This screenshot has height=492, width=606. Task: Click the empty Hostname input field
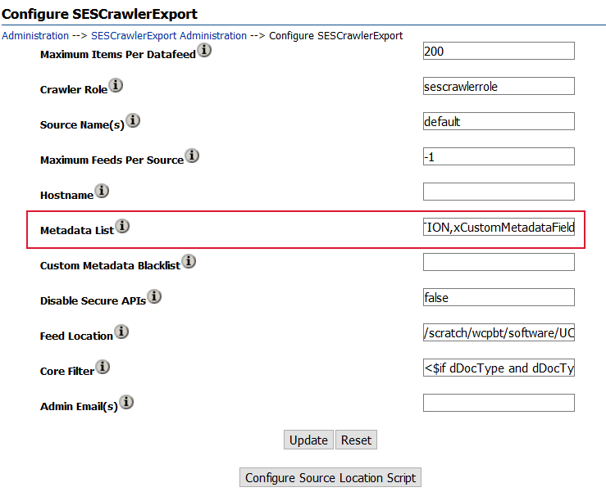coord(499,192)
